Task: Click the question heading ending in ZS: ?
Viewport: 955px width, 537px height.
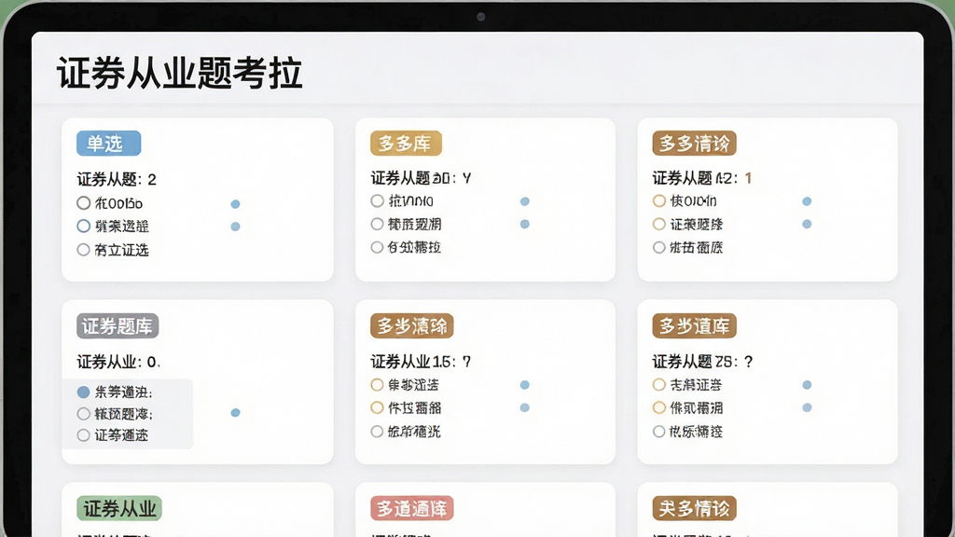Action: (x=702, y=362)
